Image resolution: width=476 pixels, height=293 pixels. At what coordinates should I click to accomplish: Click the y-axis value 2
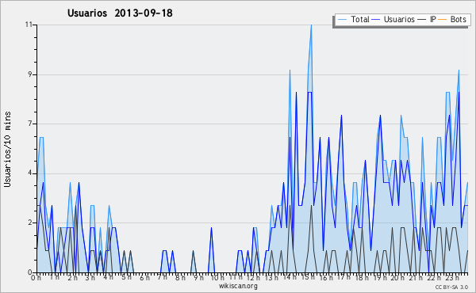click(30, 223)
